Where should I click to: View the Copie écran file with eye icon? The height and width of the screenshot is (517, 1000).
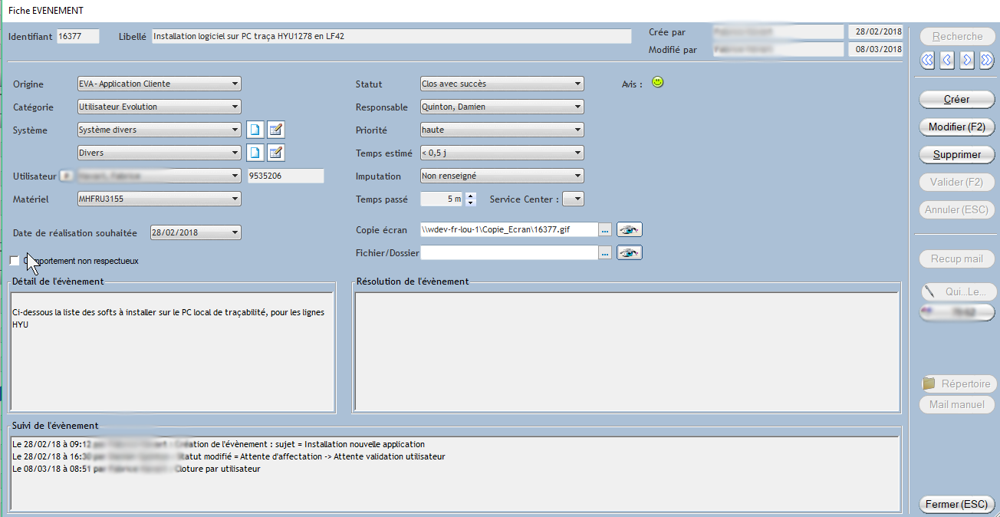[630, 229]
